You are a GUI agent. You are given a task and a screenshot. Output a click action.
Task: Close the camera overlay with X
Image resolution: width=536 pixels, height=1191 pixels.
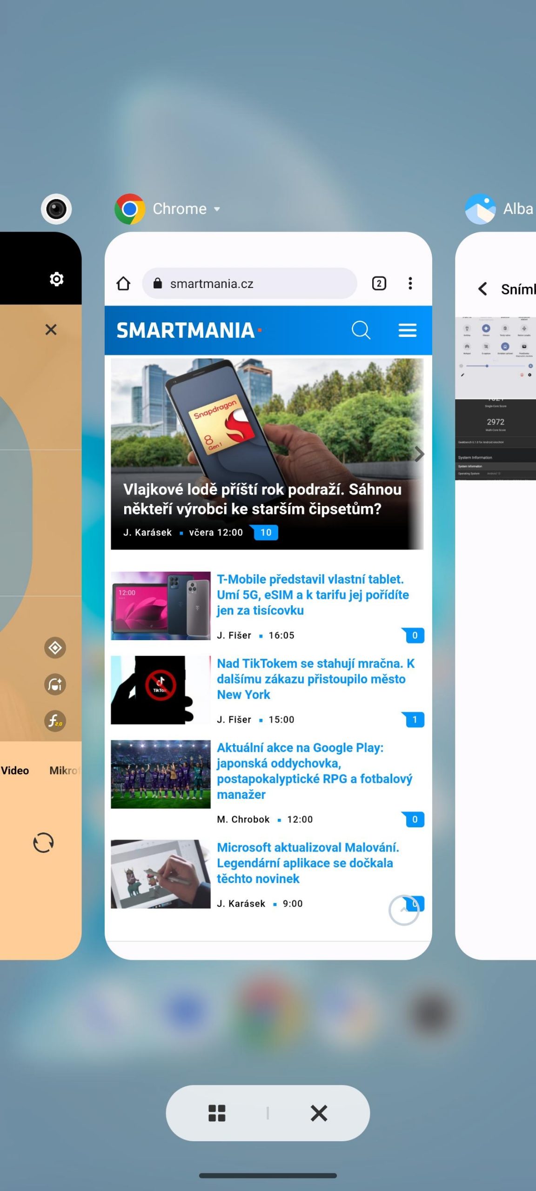51,329
